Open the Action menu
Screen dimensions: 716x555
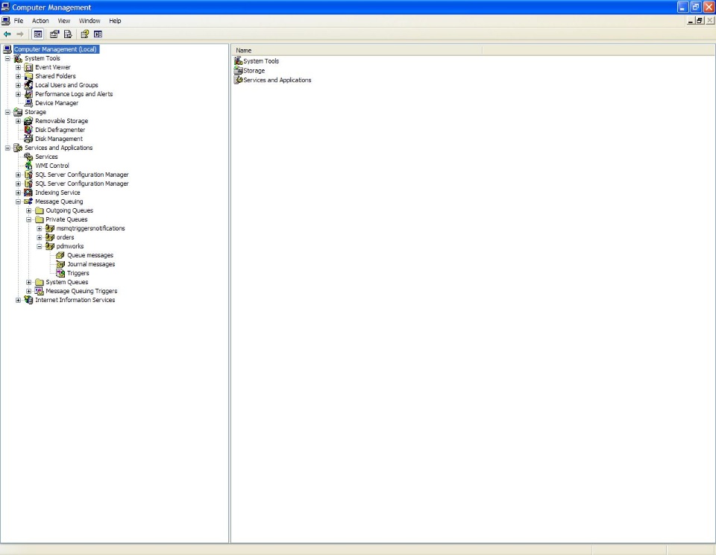click(40, 21)
